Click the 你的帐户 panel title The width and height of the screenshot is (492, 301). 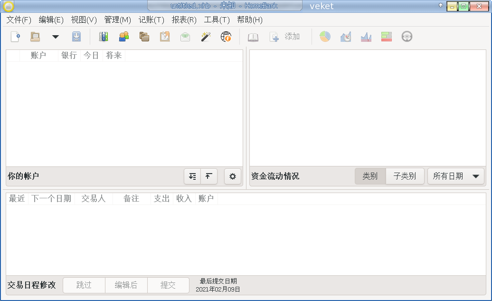pos(24,176)
